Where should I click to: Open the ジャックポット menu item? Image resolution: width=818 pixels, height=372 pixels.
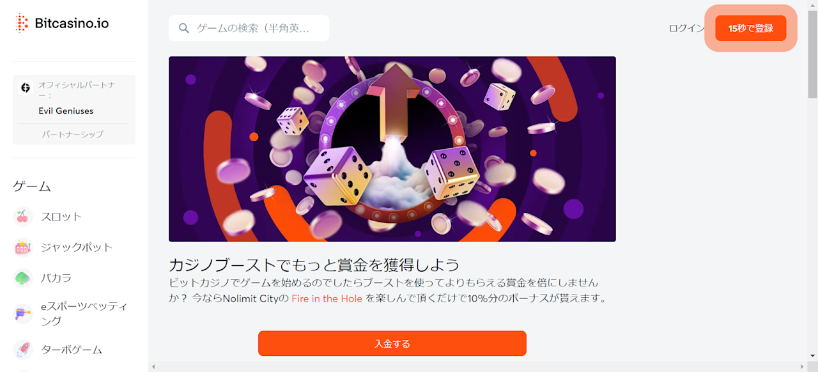[x=77, y=247]
